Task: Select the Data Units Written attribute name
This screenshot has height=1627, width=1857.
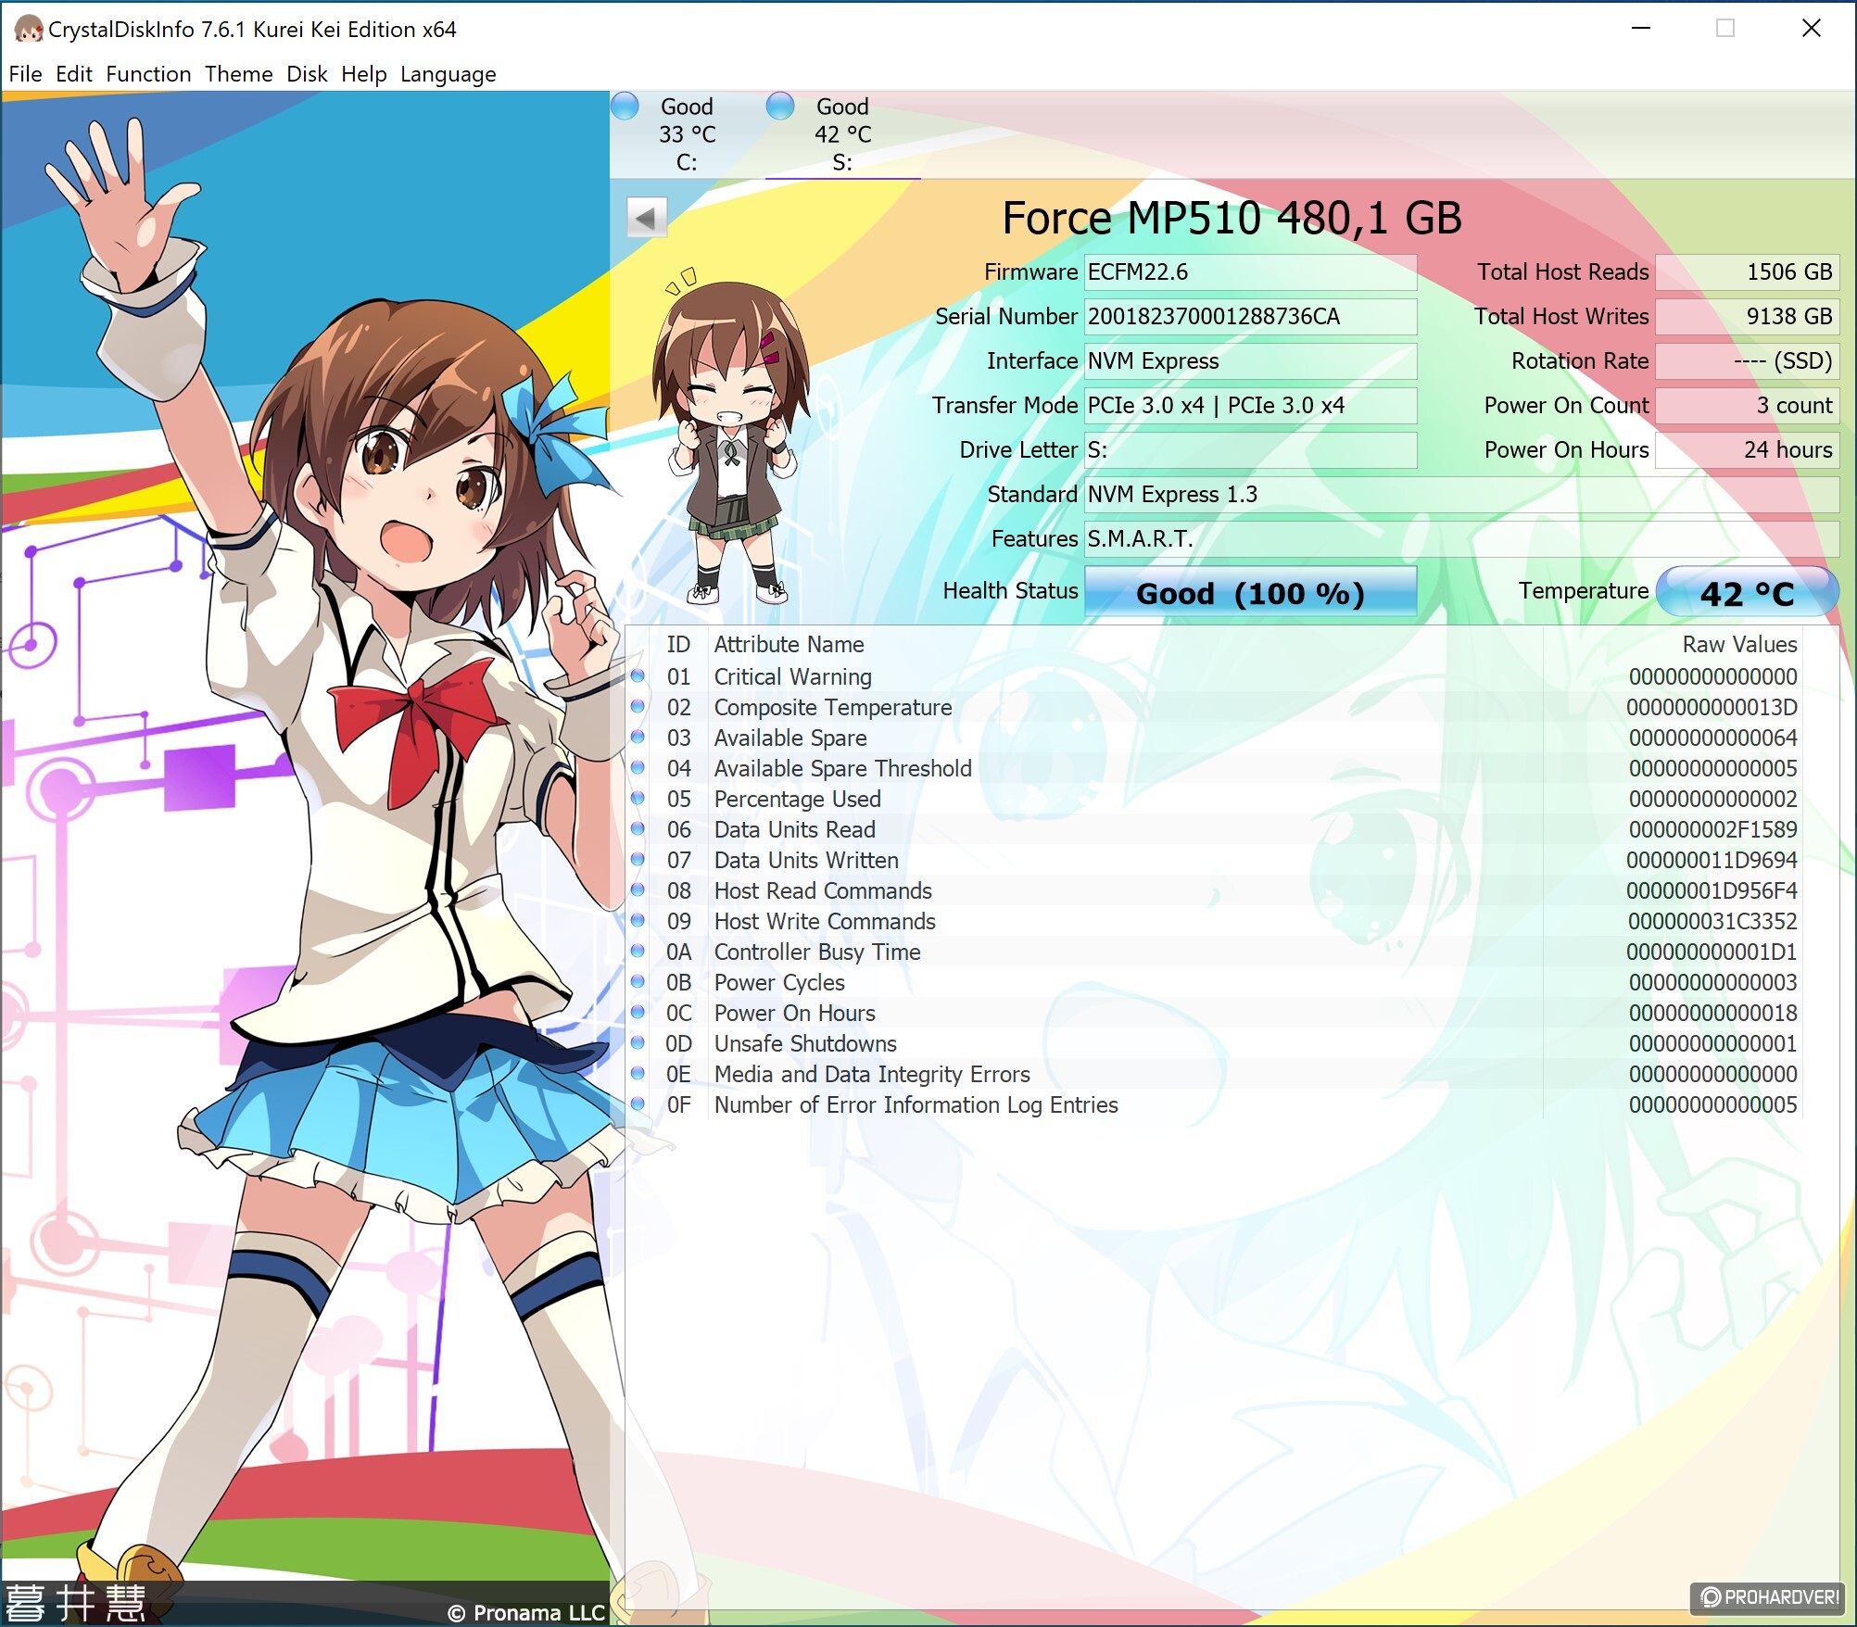Action: (x=806, y=860)
